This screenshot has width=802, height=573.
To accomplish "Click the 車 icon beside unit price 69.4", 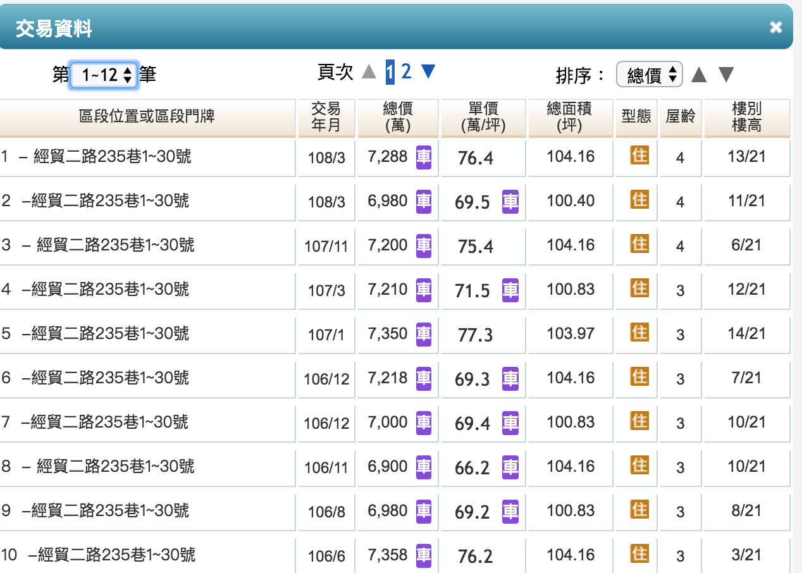I will 510,423.
